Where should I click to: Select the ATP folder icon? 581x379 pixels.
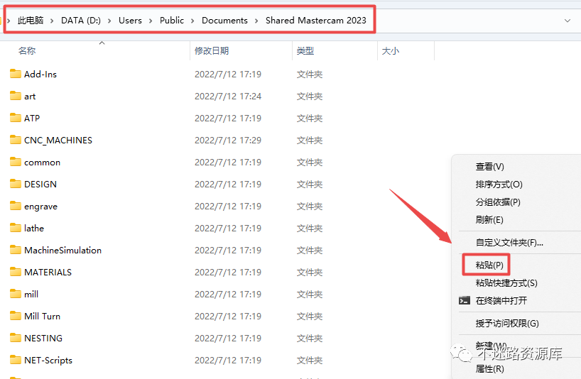coord(16,118)
